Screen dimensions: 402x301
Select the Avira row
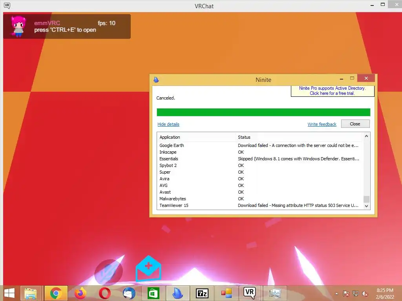[260, 179]
